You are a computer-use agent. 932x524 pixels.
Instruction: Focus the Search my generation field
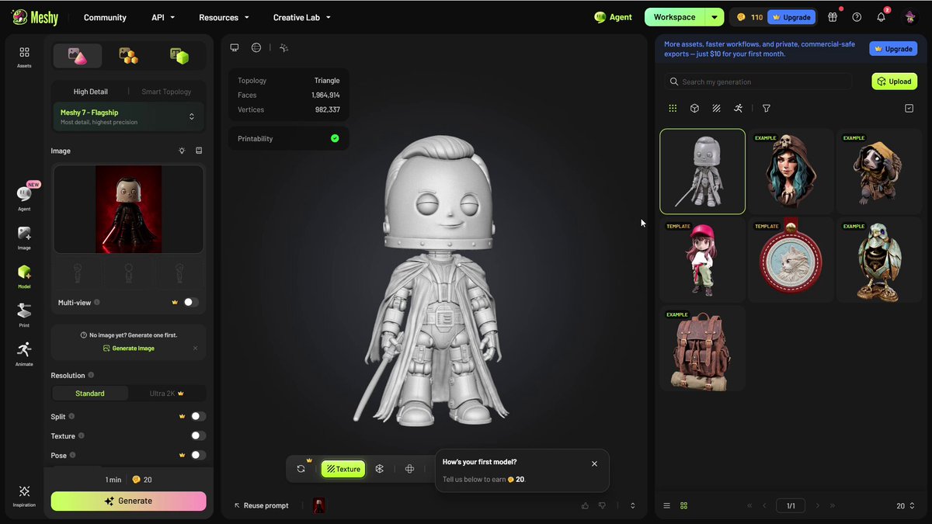pos(758,82)
